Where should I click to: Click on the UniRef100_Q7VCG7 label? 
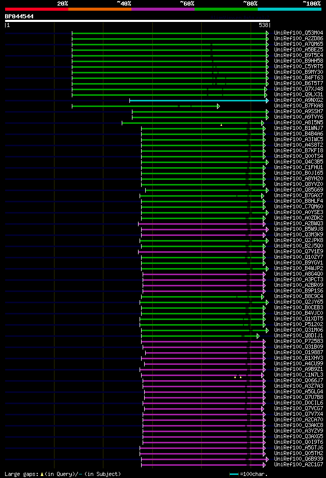click(x=298, y=409)
